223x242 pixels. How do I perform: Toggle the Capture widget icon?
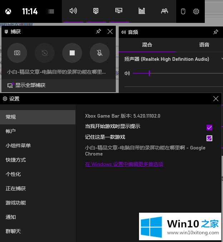(x=96, y=11)
